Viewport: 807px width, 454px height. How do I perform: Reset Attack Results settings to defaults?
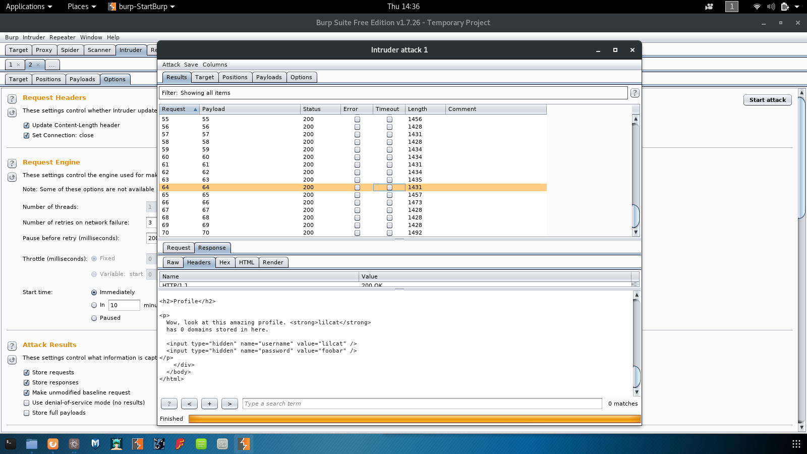tap(12, 360)
